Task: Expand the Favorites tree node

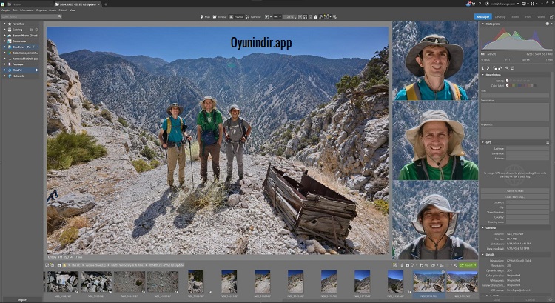Action: [4, 24]
